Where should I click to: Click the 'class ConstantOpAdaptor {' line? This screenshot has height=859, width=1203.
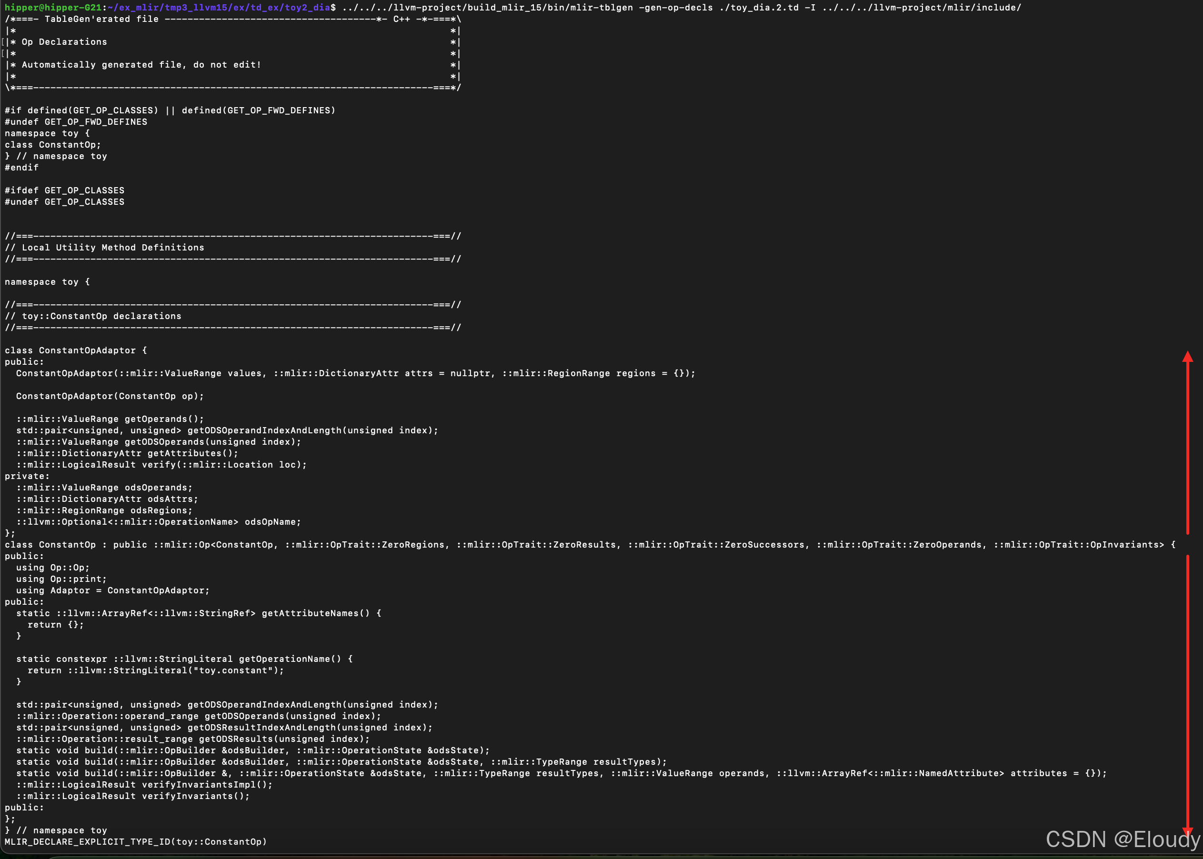coord(76,350)
